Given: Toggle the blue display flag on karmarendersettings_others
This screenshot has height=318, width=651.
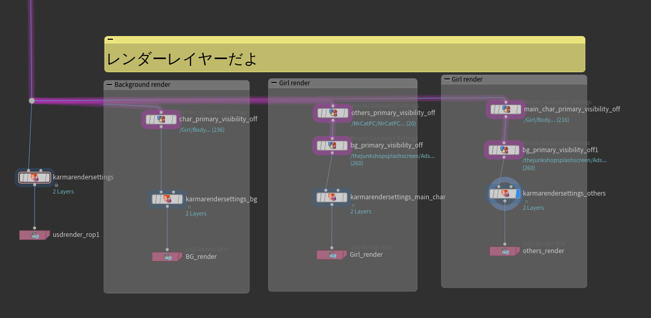Looking at the screenshot, I should (518, 194).
